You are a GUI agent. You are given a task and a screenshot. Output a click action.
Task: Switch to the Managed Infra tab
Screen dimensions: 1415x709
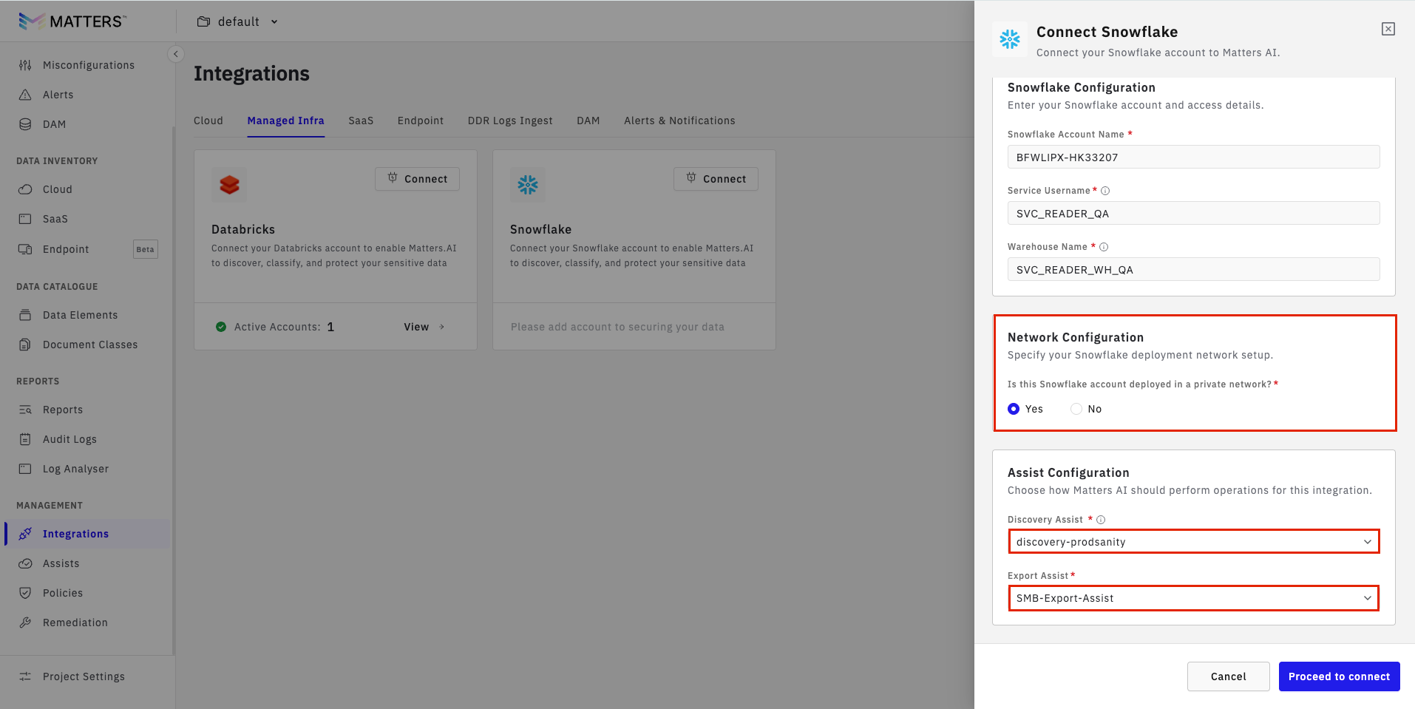tap(286, 121)
